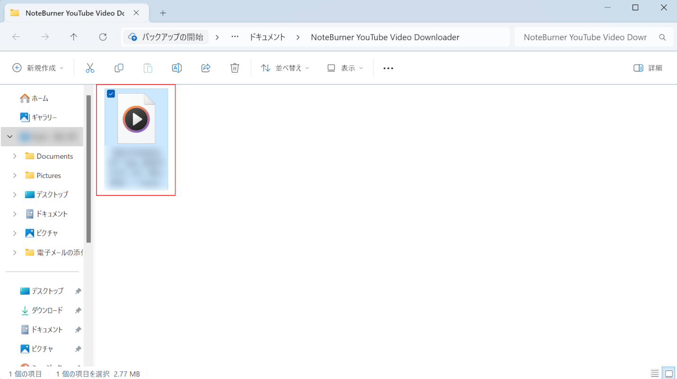Expand the デスクトップ tree node

(x=15, y=194)
